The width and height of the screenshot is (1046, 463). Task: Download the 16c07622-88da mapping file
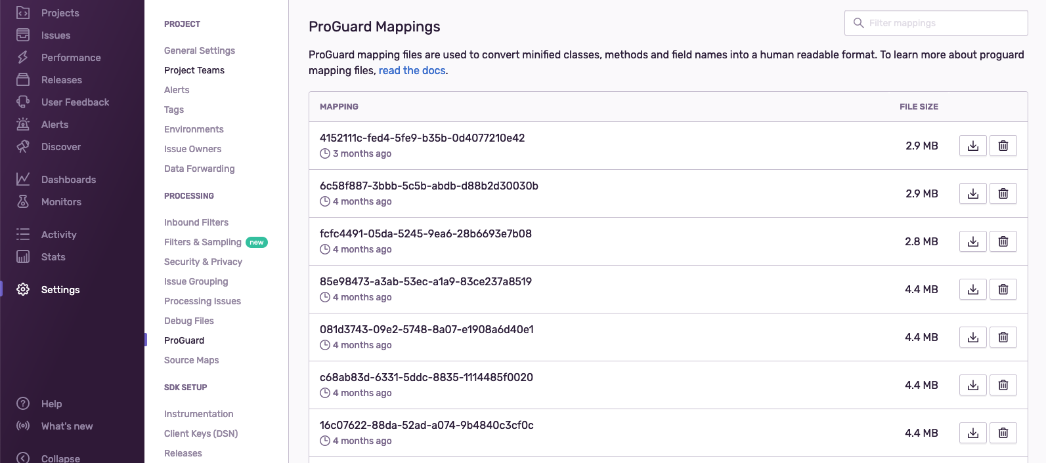972,433
